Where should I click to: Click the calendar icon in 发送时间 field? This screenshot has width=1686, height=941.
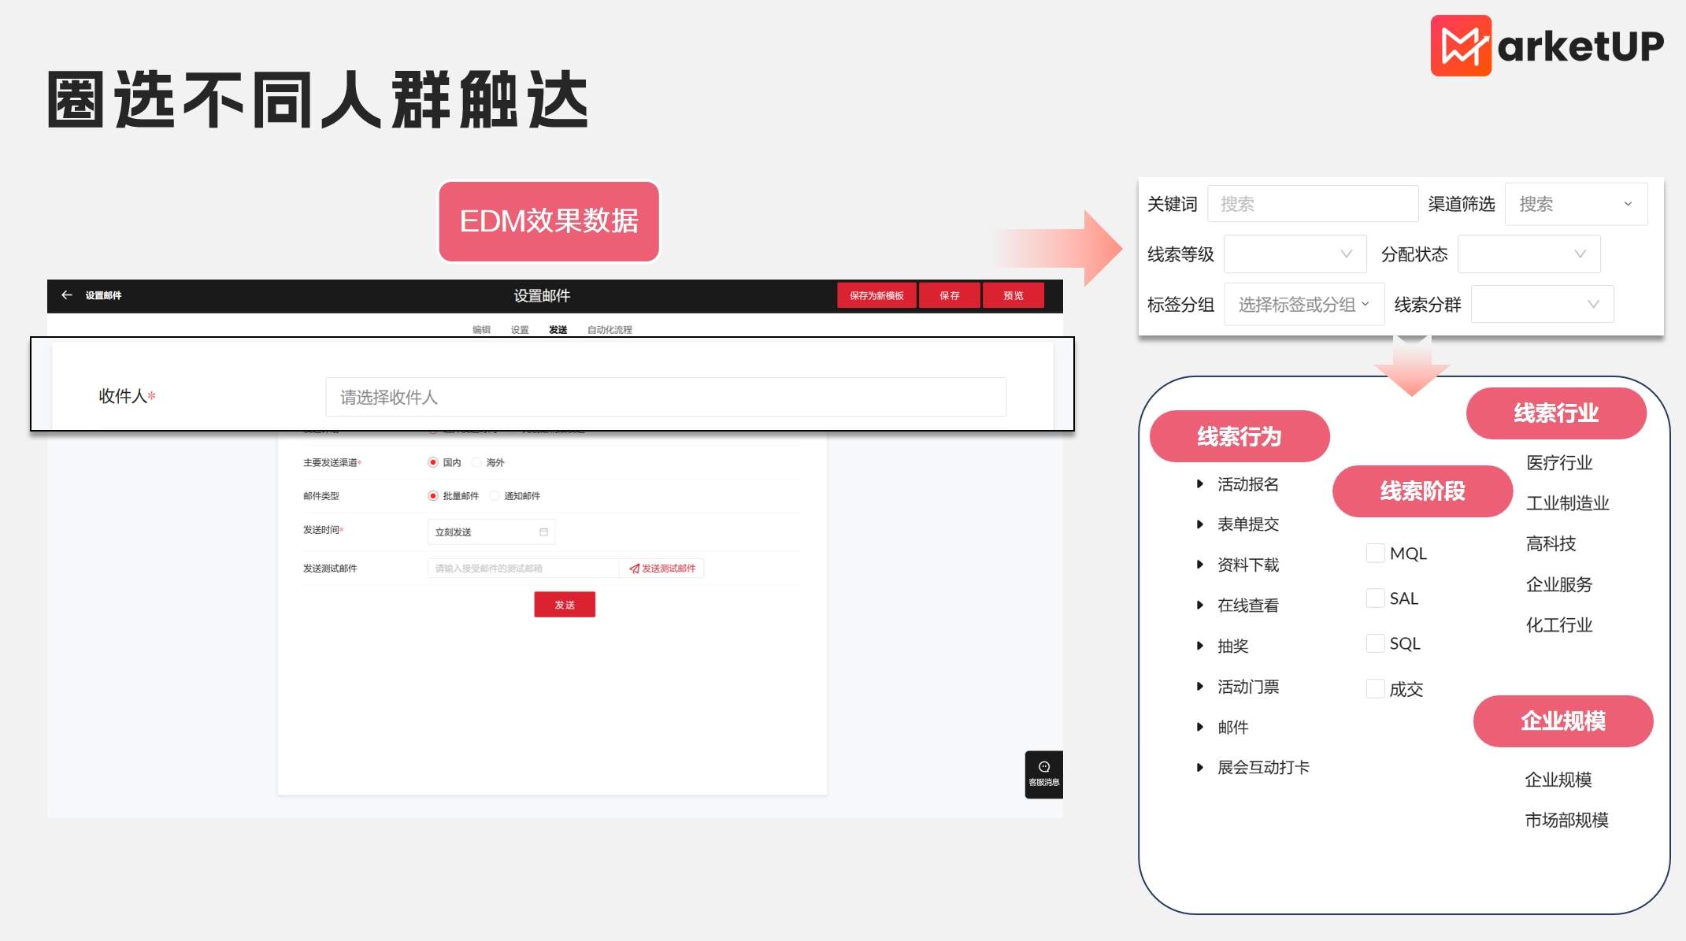click(543, 532)
